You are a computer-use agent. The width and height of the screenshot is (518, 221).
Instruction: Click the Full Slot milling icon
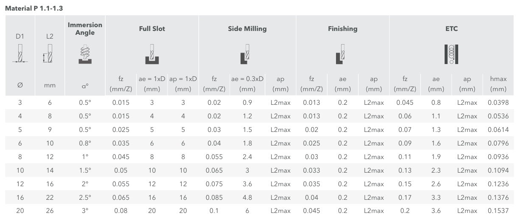point(152,54)
